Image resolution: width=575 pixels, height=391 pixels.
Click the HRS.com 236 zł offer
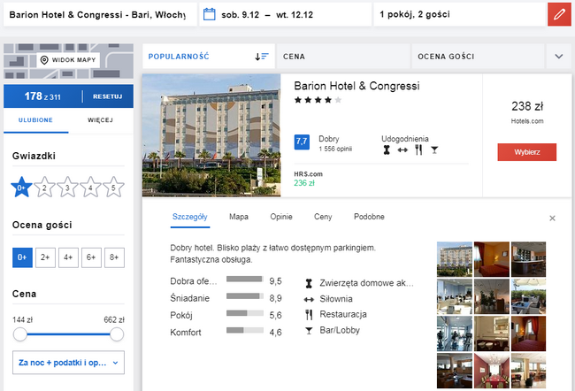(308, 179)
